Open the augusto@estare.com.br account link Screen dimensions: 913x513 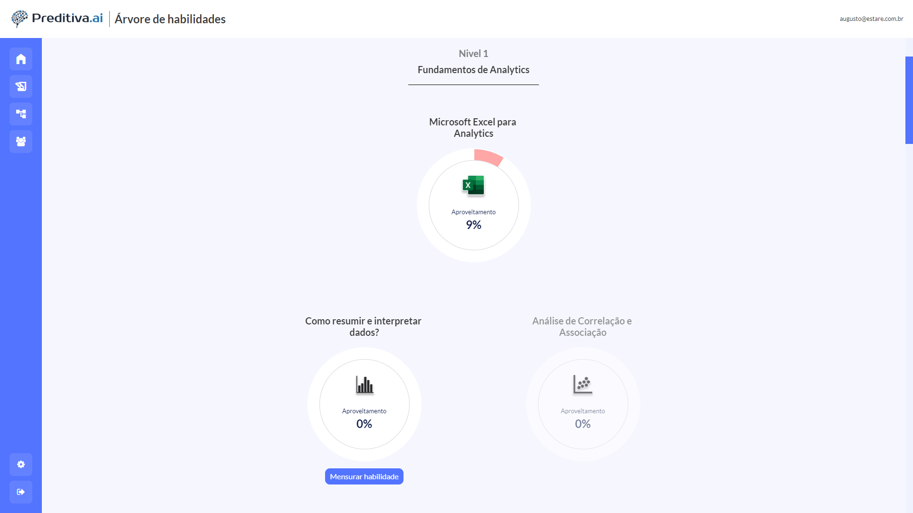(871, 19)
